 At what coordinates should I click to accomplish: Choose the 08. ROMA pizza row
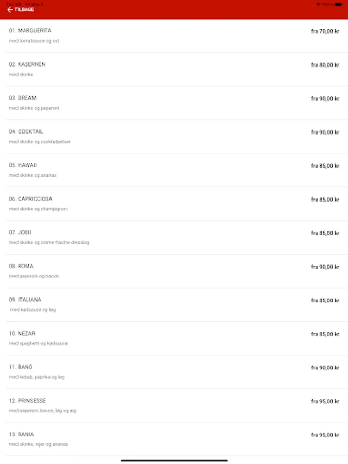point(174,270)
